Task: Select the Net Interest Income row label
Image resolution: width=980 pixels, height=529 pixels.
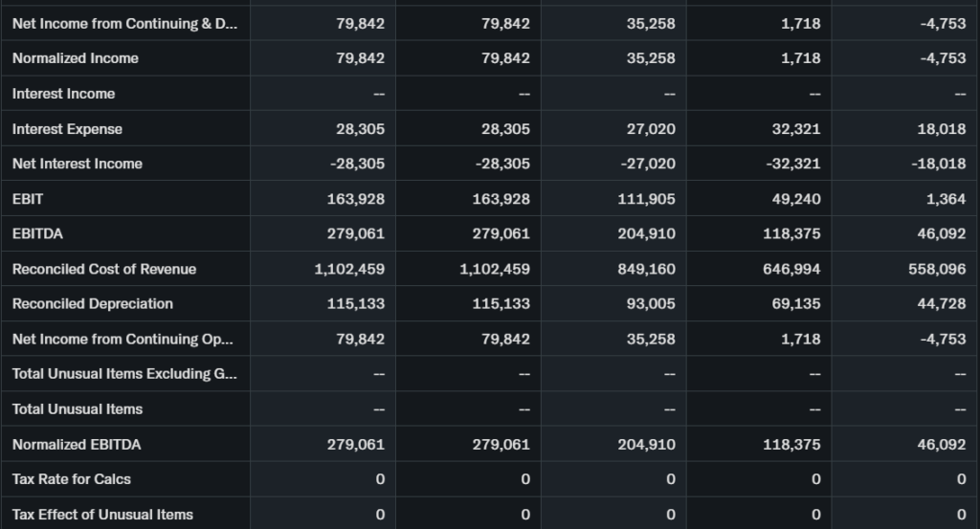Action: click(78, 164)
